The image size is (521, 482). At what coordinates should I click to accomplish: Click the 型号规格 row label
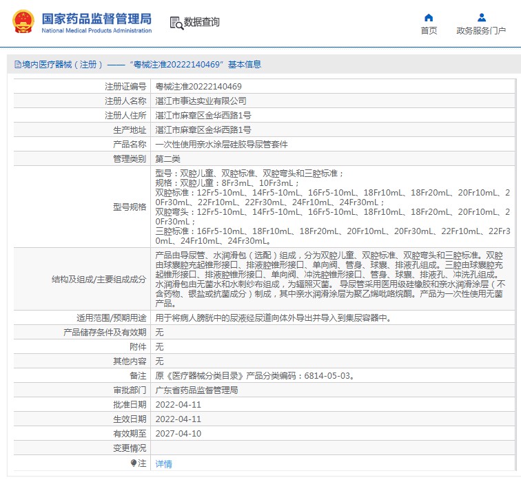pos(130,207)
